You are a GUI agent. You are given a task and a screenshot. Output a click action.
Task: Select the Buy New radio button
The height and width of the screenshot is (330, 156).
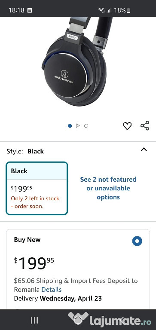tap(137, 241)
